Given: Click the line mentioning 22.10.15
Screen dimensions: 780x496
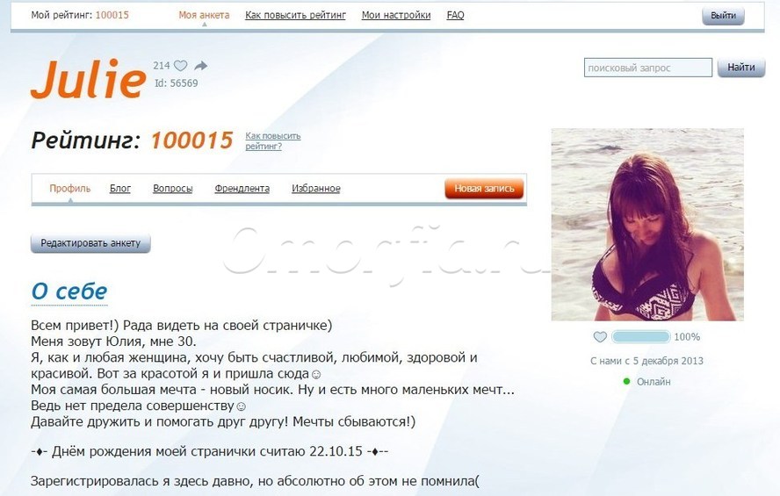Looking at the screenshot, I should point(209,451).
